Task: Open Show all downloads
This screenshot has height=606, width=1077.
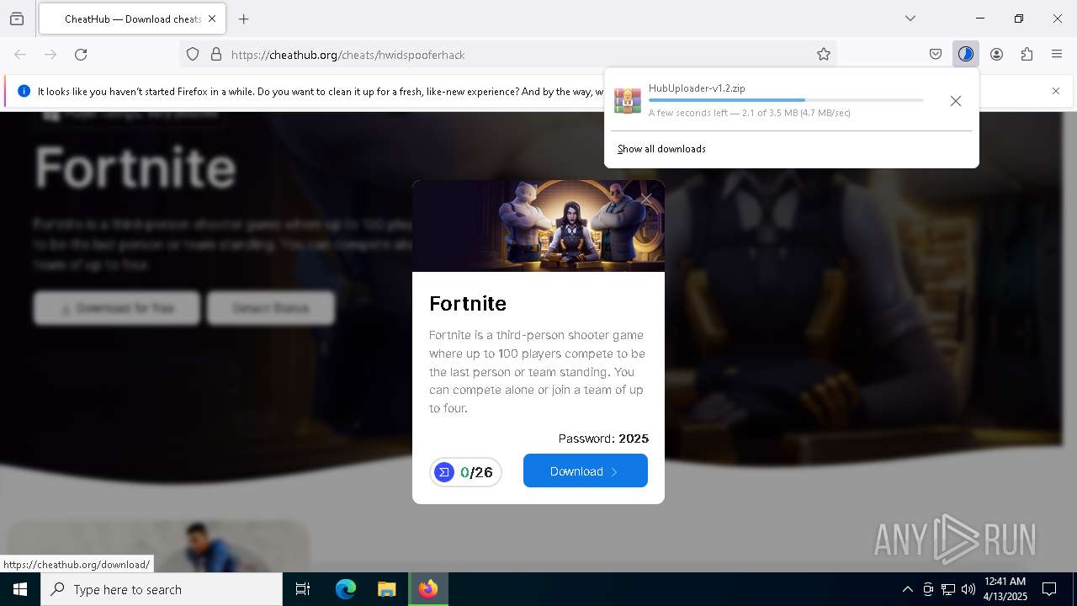Action: point(661,149)
